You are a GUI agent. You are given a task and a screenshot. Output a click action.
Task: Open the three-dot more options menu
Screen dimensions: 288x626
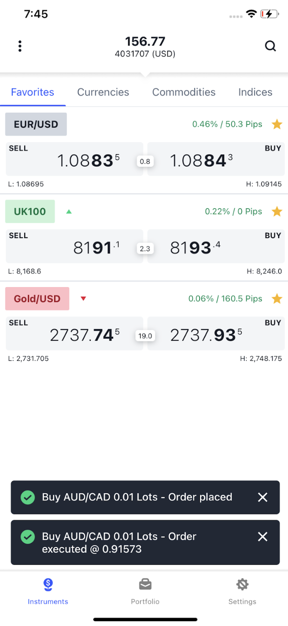pos(20,46)
